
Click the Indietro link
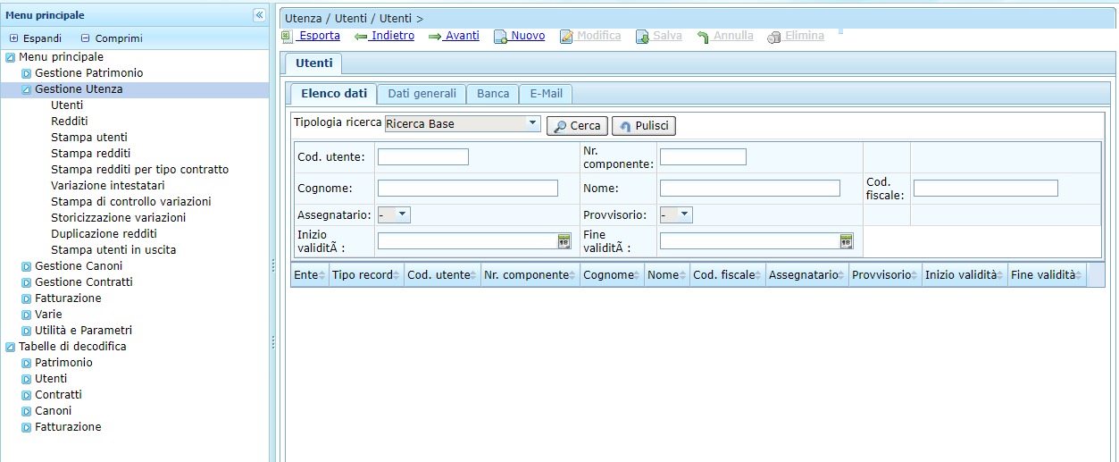393,36
